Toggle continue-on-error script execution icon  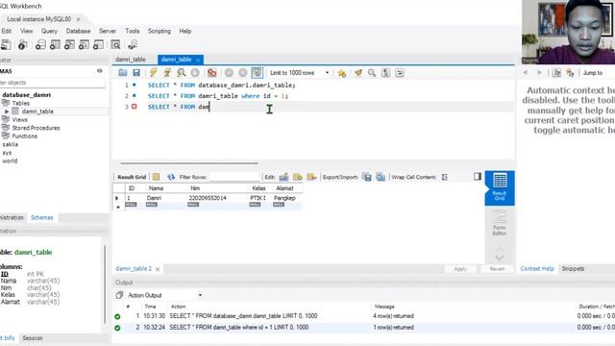pos(211,73)
